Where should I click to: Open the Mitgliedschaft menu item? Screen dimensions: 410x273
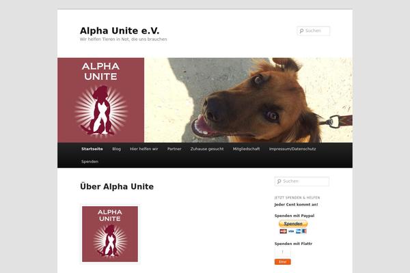point(246,149)
